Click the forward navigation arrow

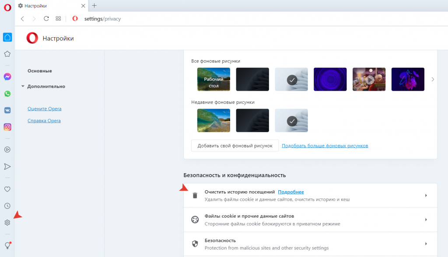[x=34, y=19]
